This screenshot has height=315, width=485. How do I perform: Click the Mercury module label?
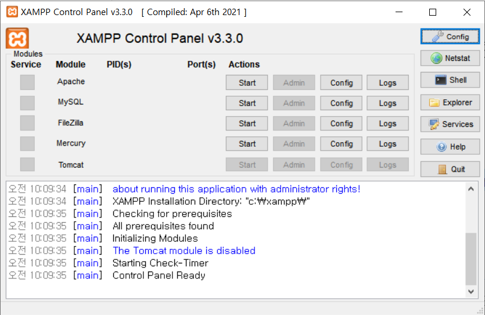click(x=71, y=143)
